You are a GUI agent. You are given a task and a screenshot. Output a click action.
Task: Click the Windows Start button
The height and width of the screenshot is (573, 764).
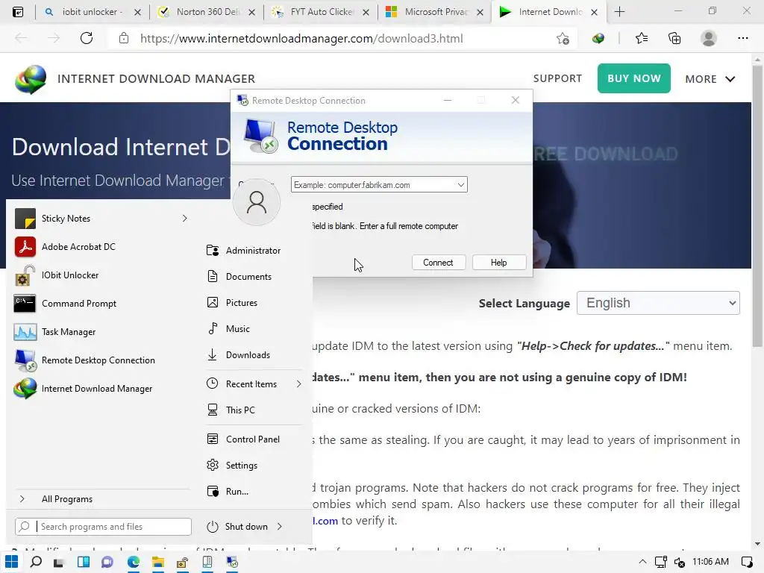point(12,562)
